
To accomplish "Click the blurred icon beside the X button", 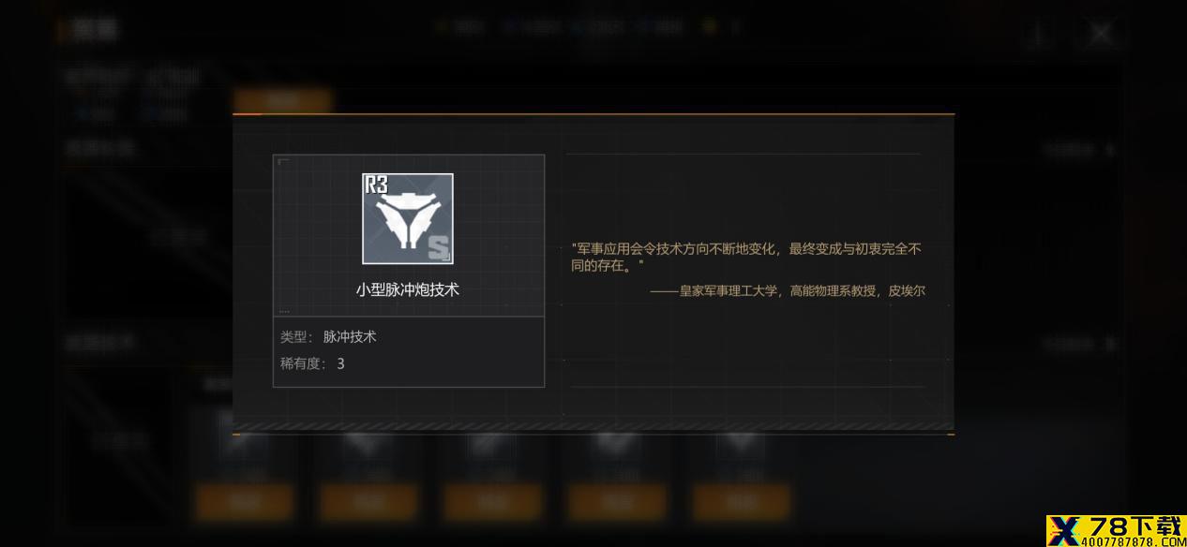I will point(1039,34).
